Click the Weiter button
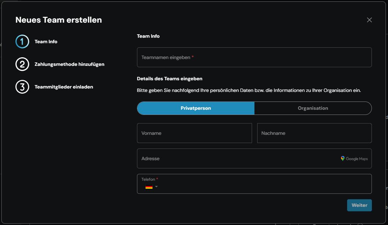This screenshot has width=388, height=225. pos(359,205)
